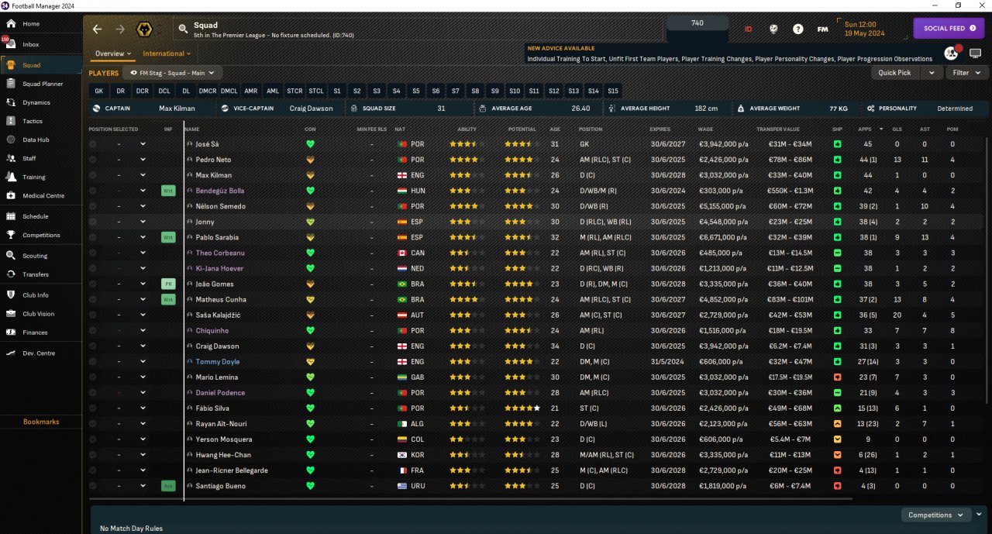Viewport: 992px width, 534px height.
Task: Open the Scouting sidebar icon
Action: click(x=11, y=255)
